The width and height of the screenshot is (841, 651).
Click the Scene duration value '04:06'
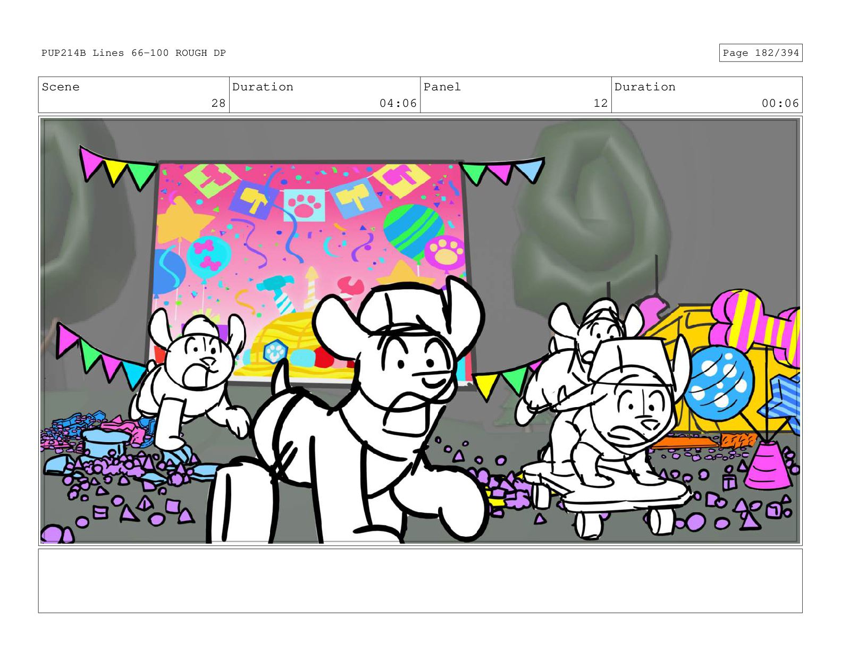click(398, 103)
